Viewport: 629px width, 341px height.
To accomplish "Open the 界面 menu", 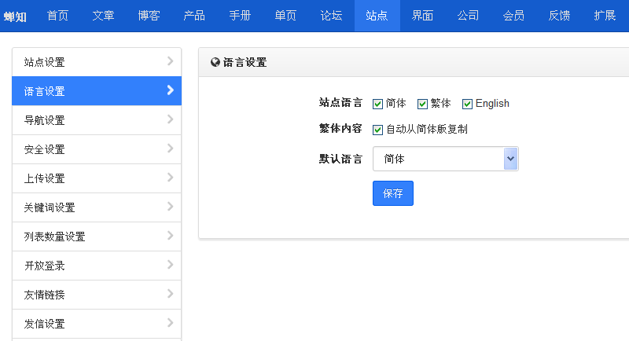I will pyautogui.click(x=422, y=16).
